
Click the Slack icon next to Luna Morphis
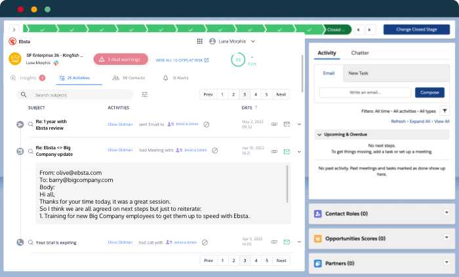[56, 63]
